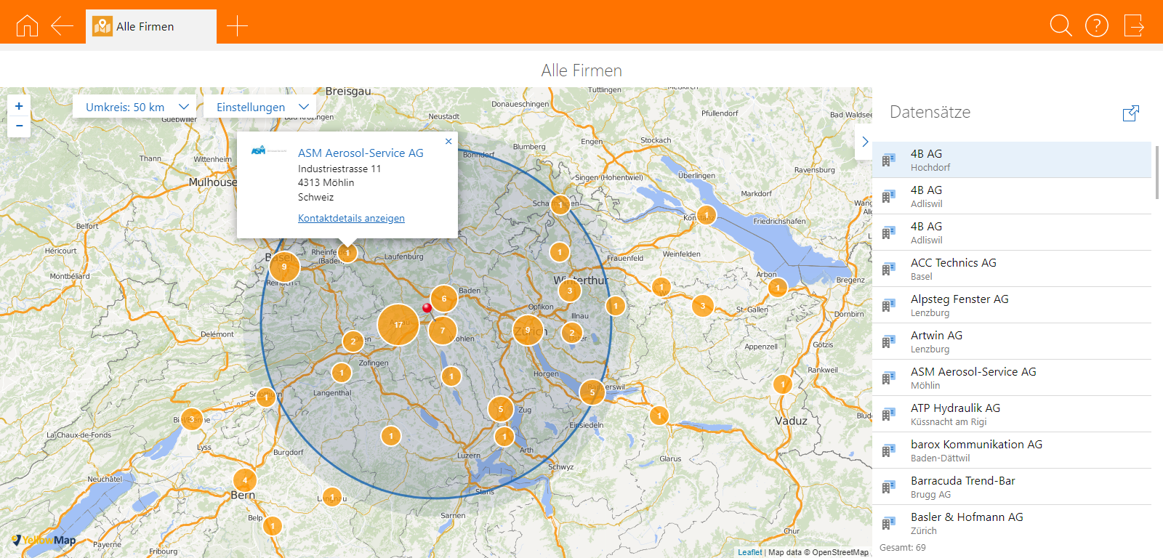Click the marker 1 near Konstanz
Viewport: 1163px width, 558px height.
706,215
